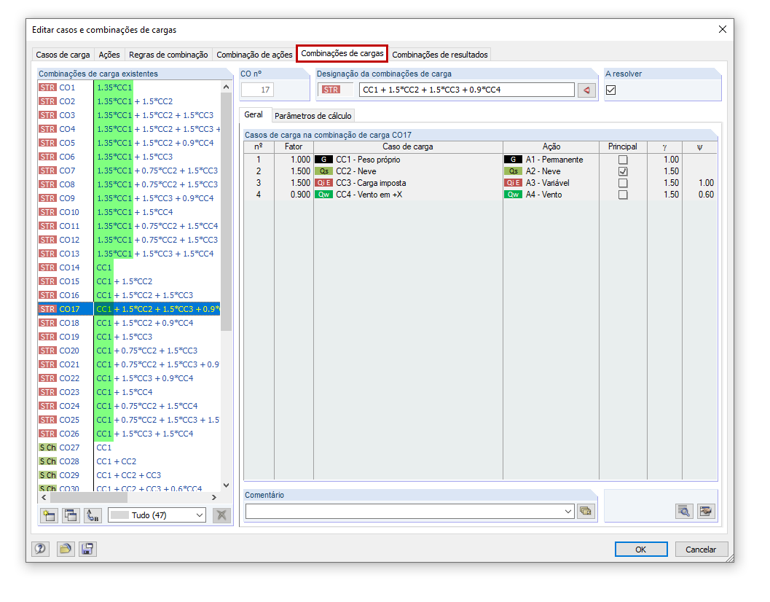
Task: Close the dialog with the X button
Action: click(723, 29)
